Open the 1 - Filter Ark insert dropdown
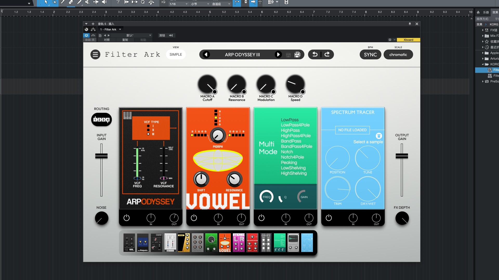Viewport: 499px width, 280px height. point(111,30)
